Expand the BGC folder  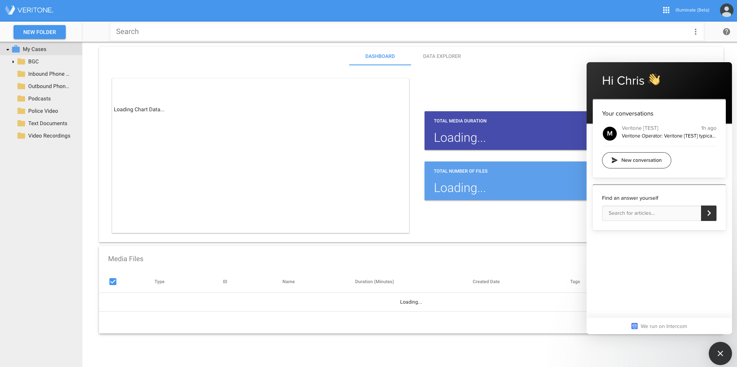(13, 61)
